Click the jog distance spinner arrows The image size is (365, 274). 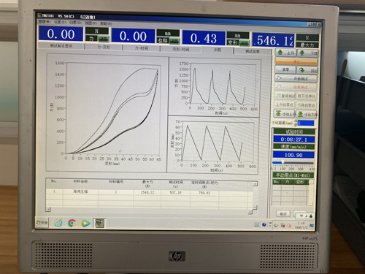click(296, 123)
